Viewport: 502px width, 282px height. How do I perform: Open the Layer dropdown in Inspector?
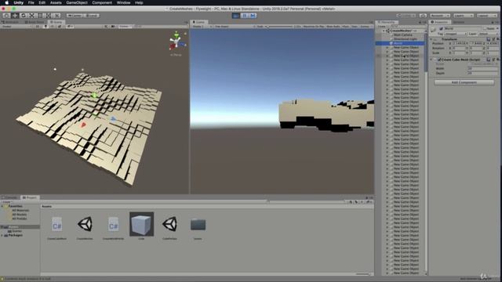tap(489, 34)
